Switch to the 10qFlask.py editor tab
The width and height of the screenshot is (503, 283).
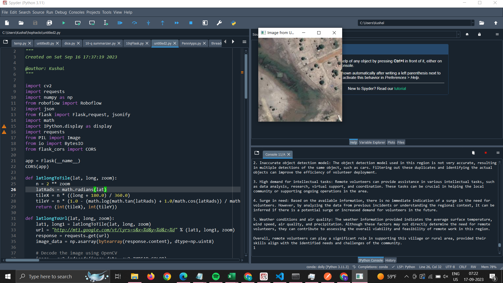pyautogui.click(x=135, y=43)
